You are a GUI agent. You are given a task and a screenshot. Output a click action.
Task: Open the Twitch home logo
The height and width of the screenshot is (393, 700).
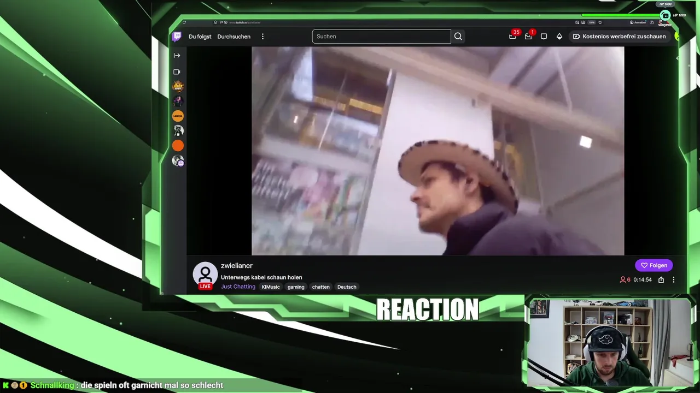[177, 37]
